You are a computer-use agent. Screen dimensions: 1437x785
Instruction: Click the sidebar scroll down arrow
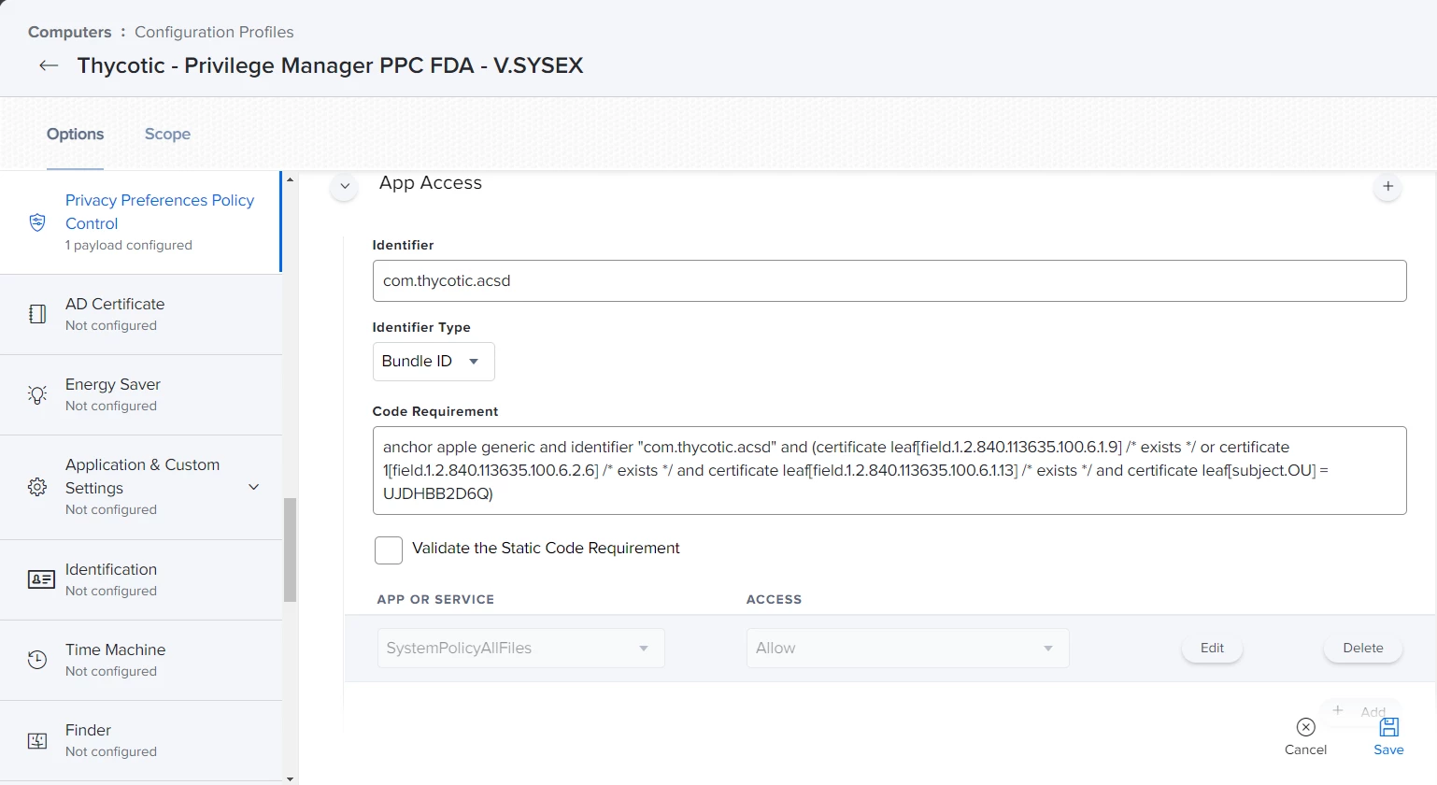pos(290,778)
